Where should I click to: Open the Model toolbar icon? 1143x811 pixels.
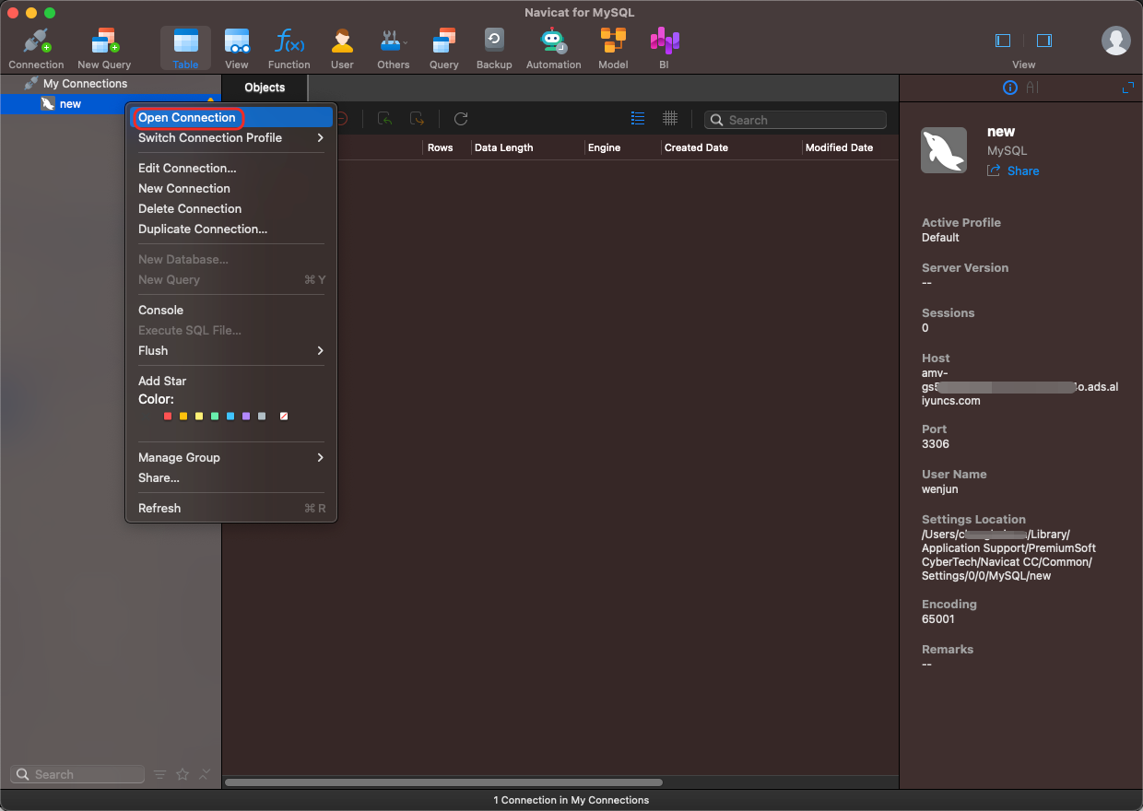[613, 49]
